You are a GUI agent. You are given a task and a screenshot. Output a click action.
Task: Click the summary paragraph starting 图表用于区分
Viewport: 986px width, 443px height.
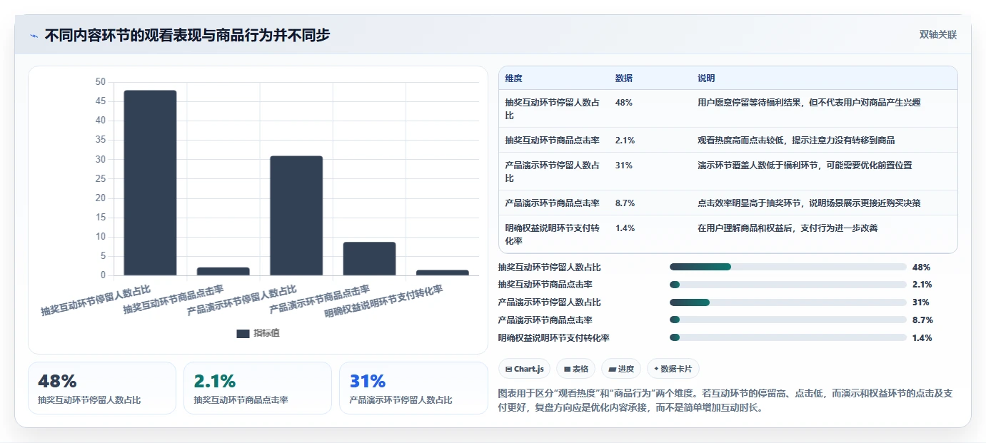(727, 401)
